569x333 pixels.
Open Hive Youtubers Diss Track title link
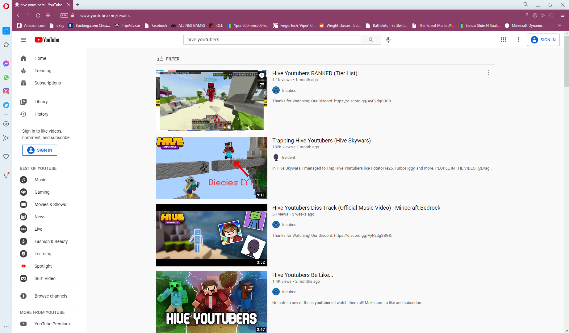(x=356, y=208)
